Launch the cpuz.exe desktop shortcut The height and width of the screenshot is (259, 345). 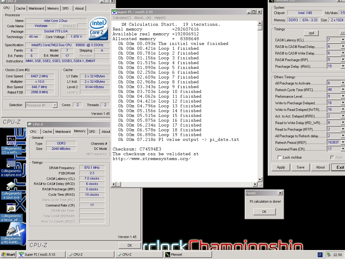point(11,190)
